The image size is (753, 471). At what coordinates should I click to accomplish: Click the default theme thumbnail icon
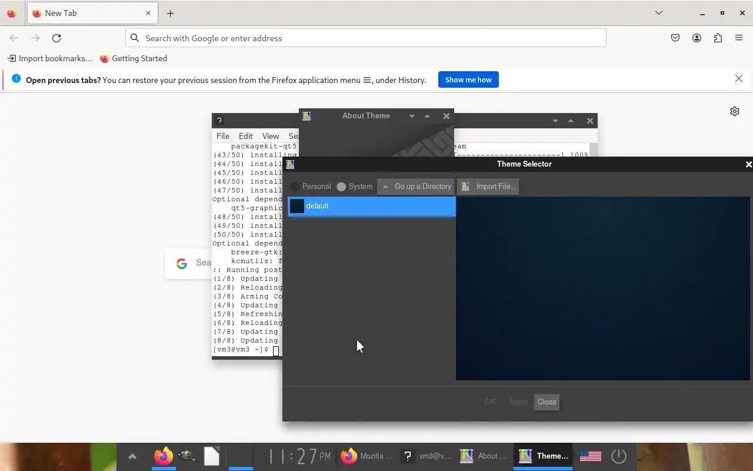coord(297,206)
